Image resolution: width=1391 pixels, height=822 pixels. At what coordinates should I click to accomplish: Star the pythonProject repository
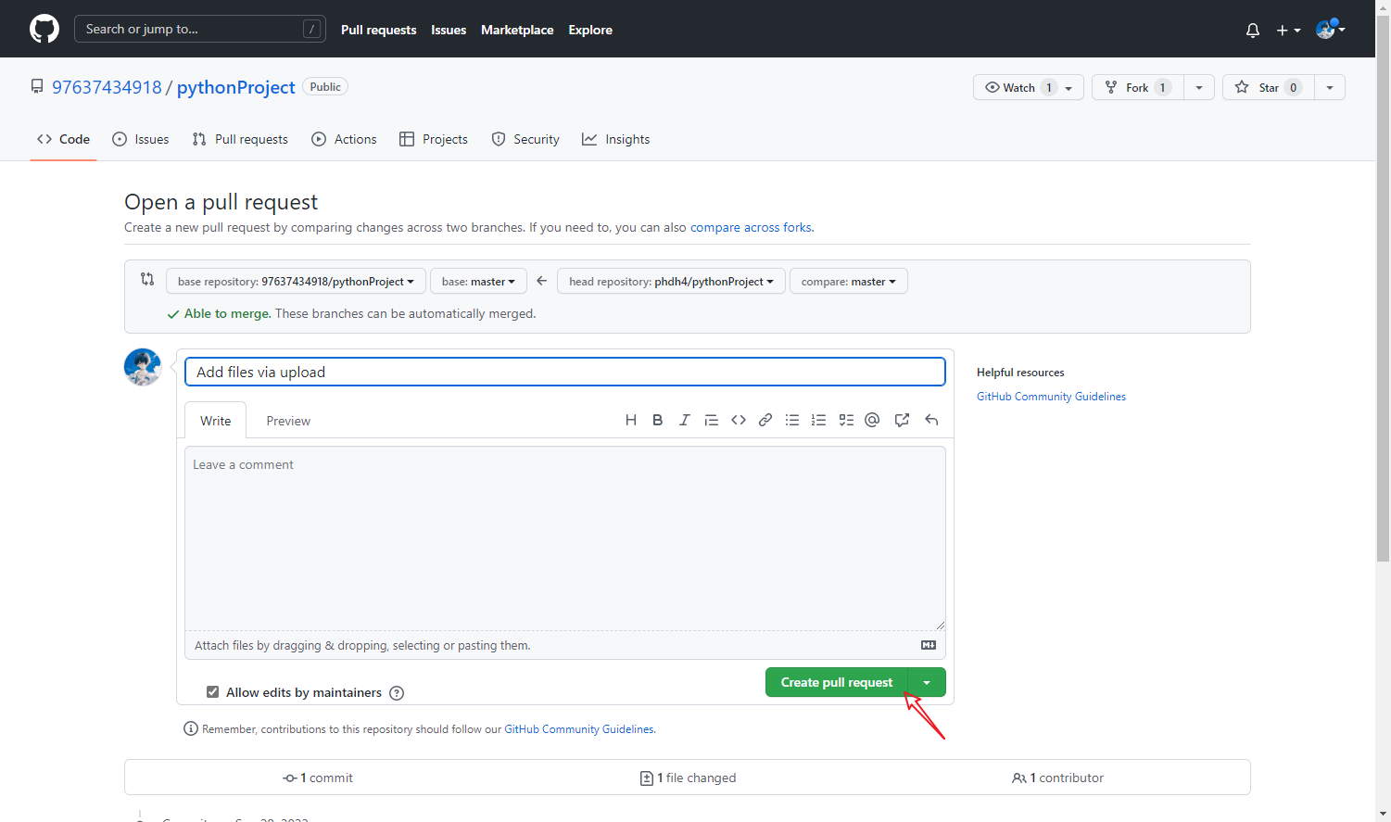(x=1269, y=87)
